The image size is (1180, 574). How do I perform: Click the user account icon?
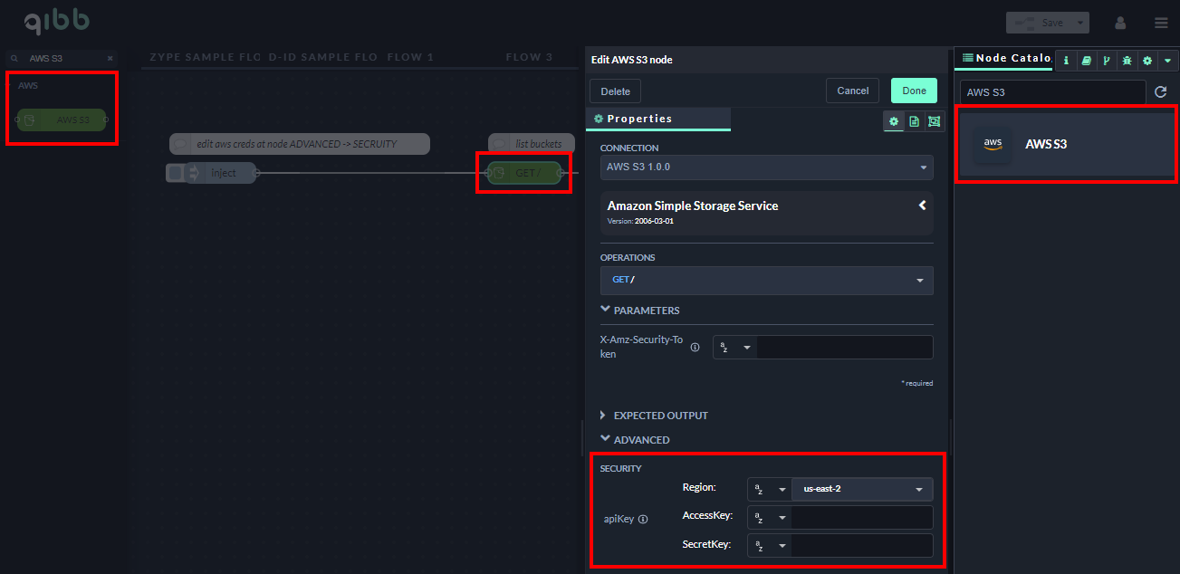pyautogui.click(x=1120, y=23)
